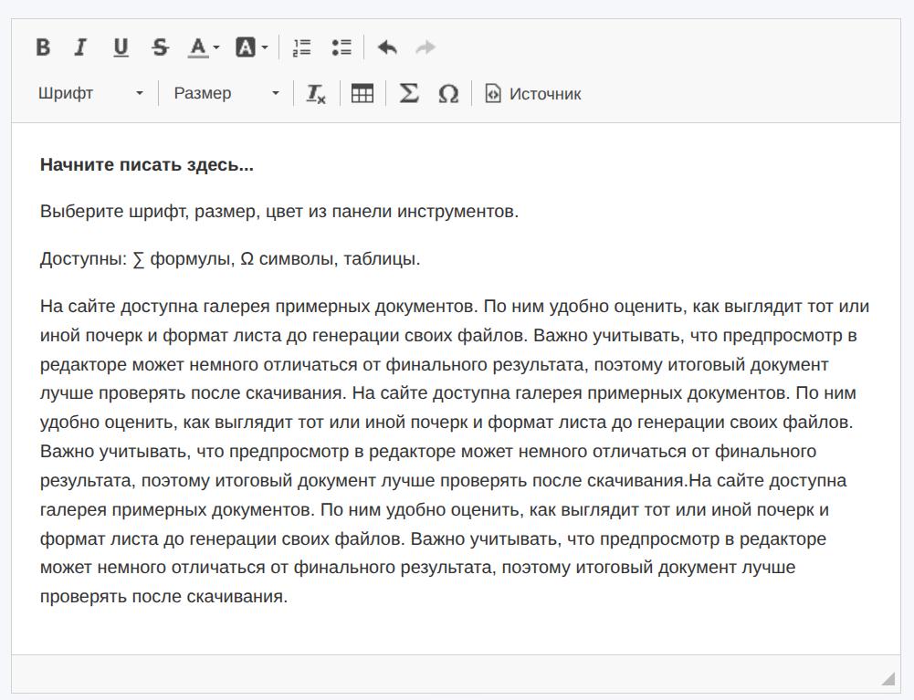Apply strikethrough to text
The image size is (914, 700).
[160, 47]
